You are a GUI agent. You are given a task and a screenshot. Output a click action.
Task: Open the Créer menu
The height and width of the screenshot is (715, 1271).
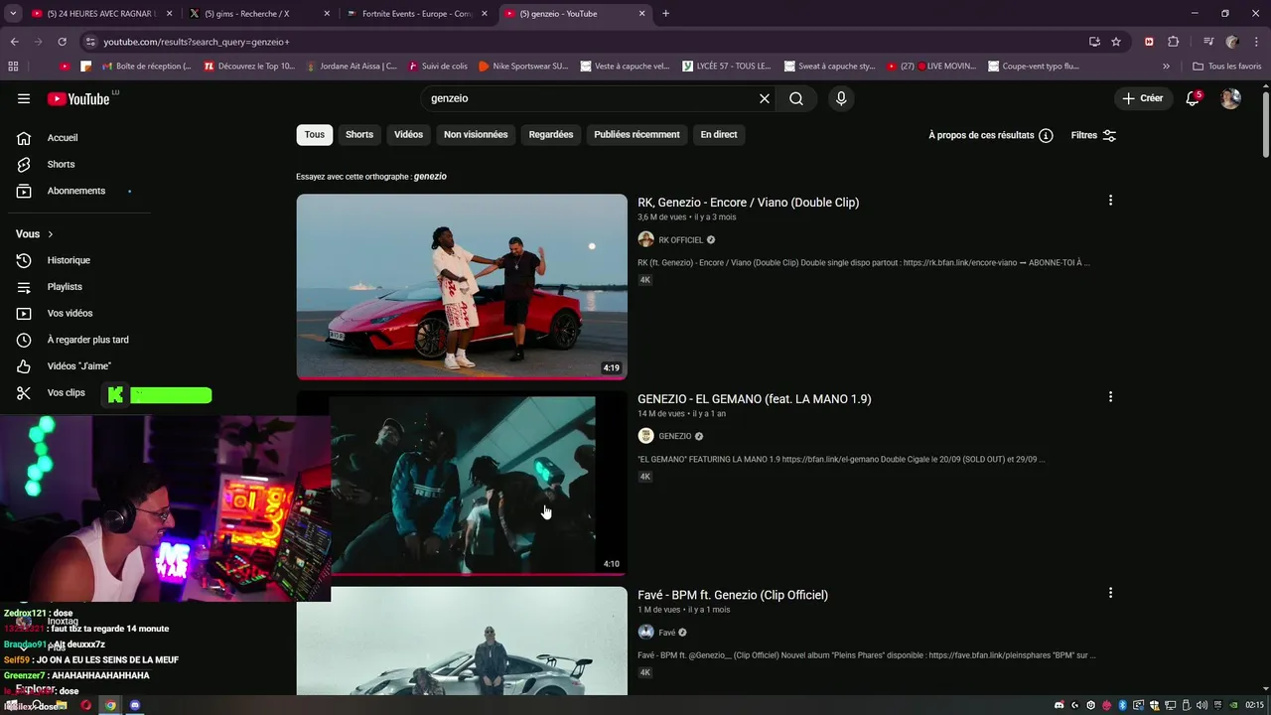pos(1143,98)
